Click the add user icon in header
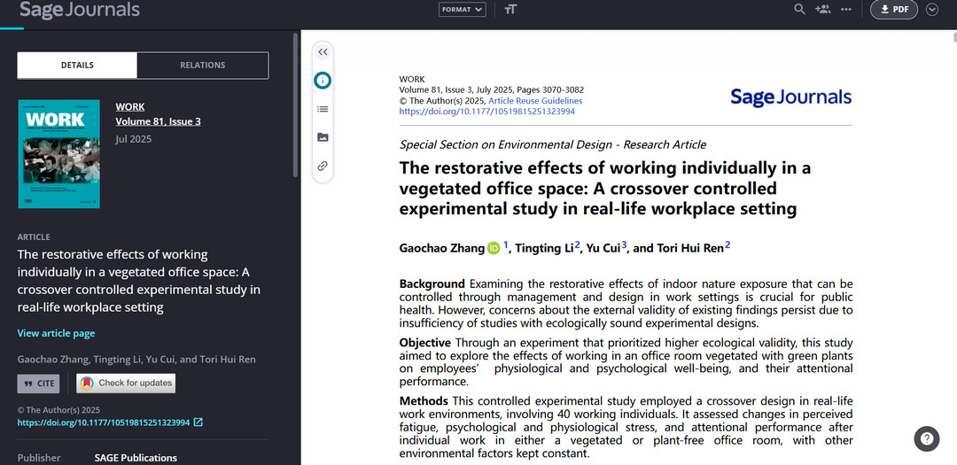This screenshot has width=957, height=465. (x=822, y=10)
